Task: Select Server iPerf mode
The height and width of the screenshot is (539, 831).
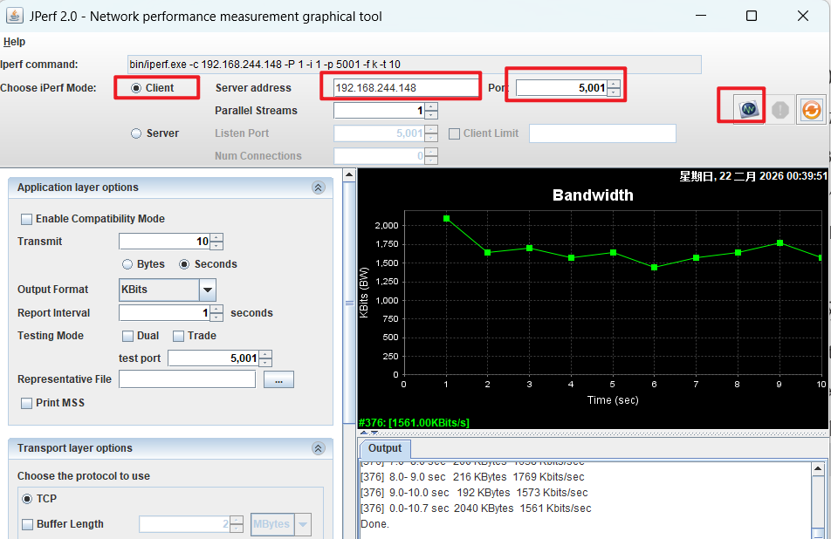Action: pyautogui.click(x=136, y=133)
